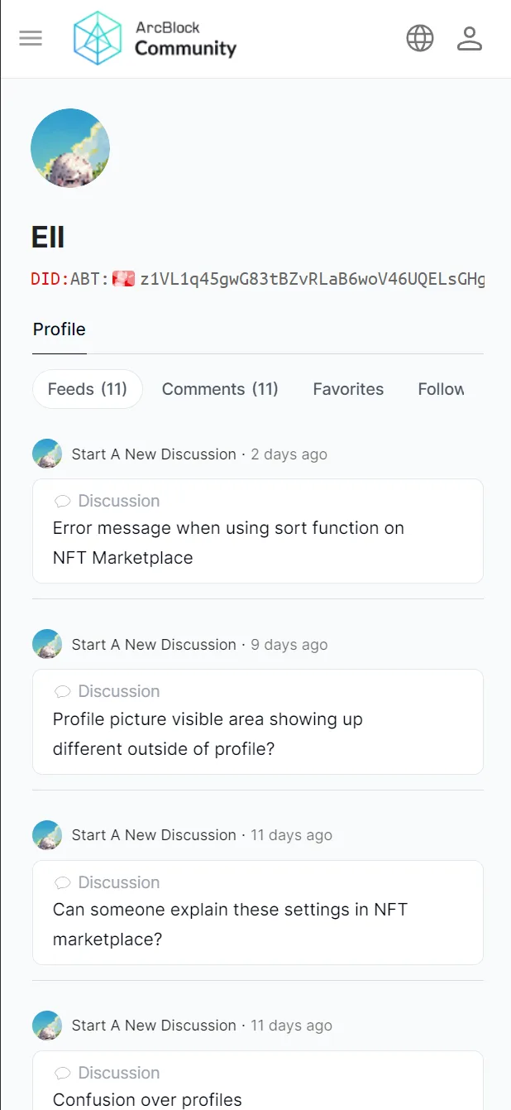Click the ArcBlock Community logo
Viewport: 511px width, 1110px height.
(155, 39)
